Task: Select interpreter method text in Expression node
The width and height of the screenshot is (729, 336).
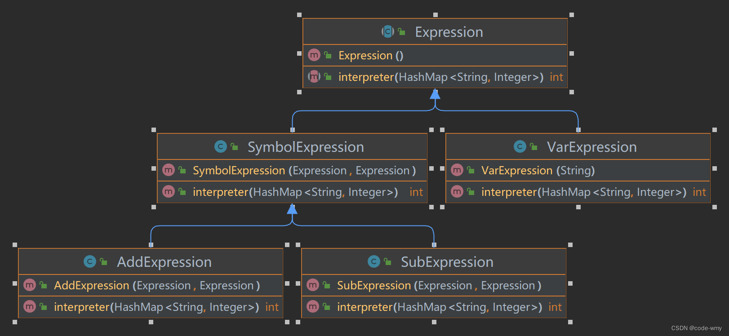Action: tap(441, 77)
